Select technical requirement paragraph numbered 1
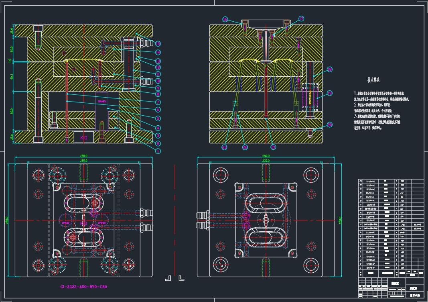 coord(381,96)
